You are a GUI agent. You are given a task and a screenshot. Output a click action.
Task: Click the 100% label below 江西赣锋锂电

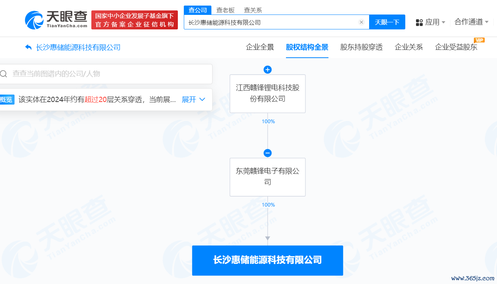[x=268, y=121]
